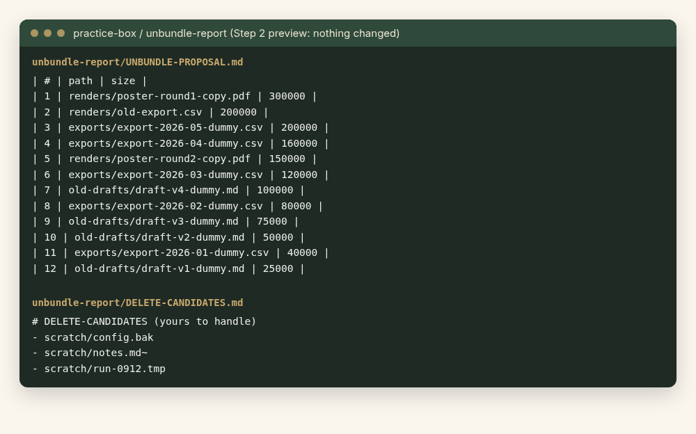The height and width of the screenshot is (434, 696).
Task: Click the window title 'practice-box / unbundle-report'
Action: point(150,33)
